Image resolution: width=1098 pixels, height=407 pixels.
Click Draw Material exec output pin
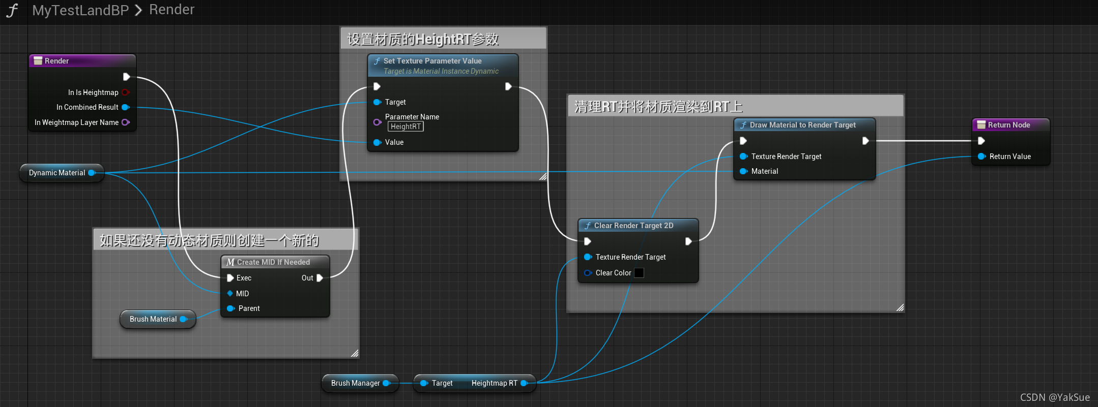click(x=865, y=141)
